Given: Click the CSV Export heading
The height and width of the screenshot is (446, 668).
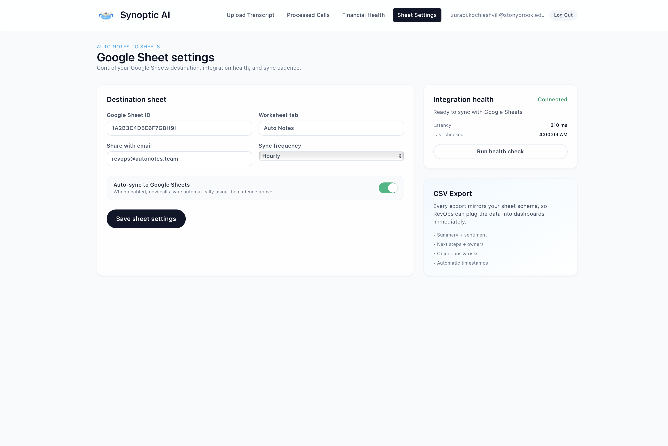Looking at the screenshot, I should (452, 194).
